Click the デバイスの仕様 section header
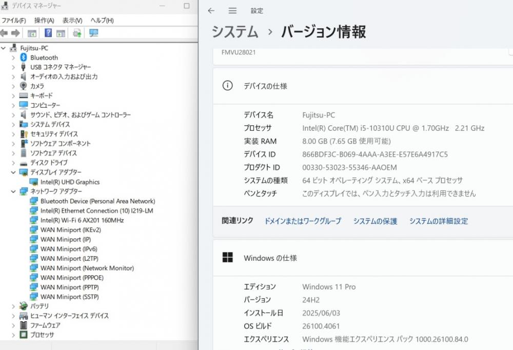Viewport: 513px width, 350px height. click(363, 86)
